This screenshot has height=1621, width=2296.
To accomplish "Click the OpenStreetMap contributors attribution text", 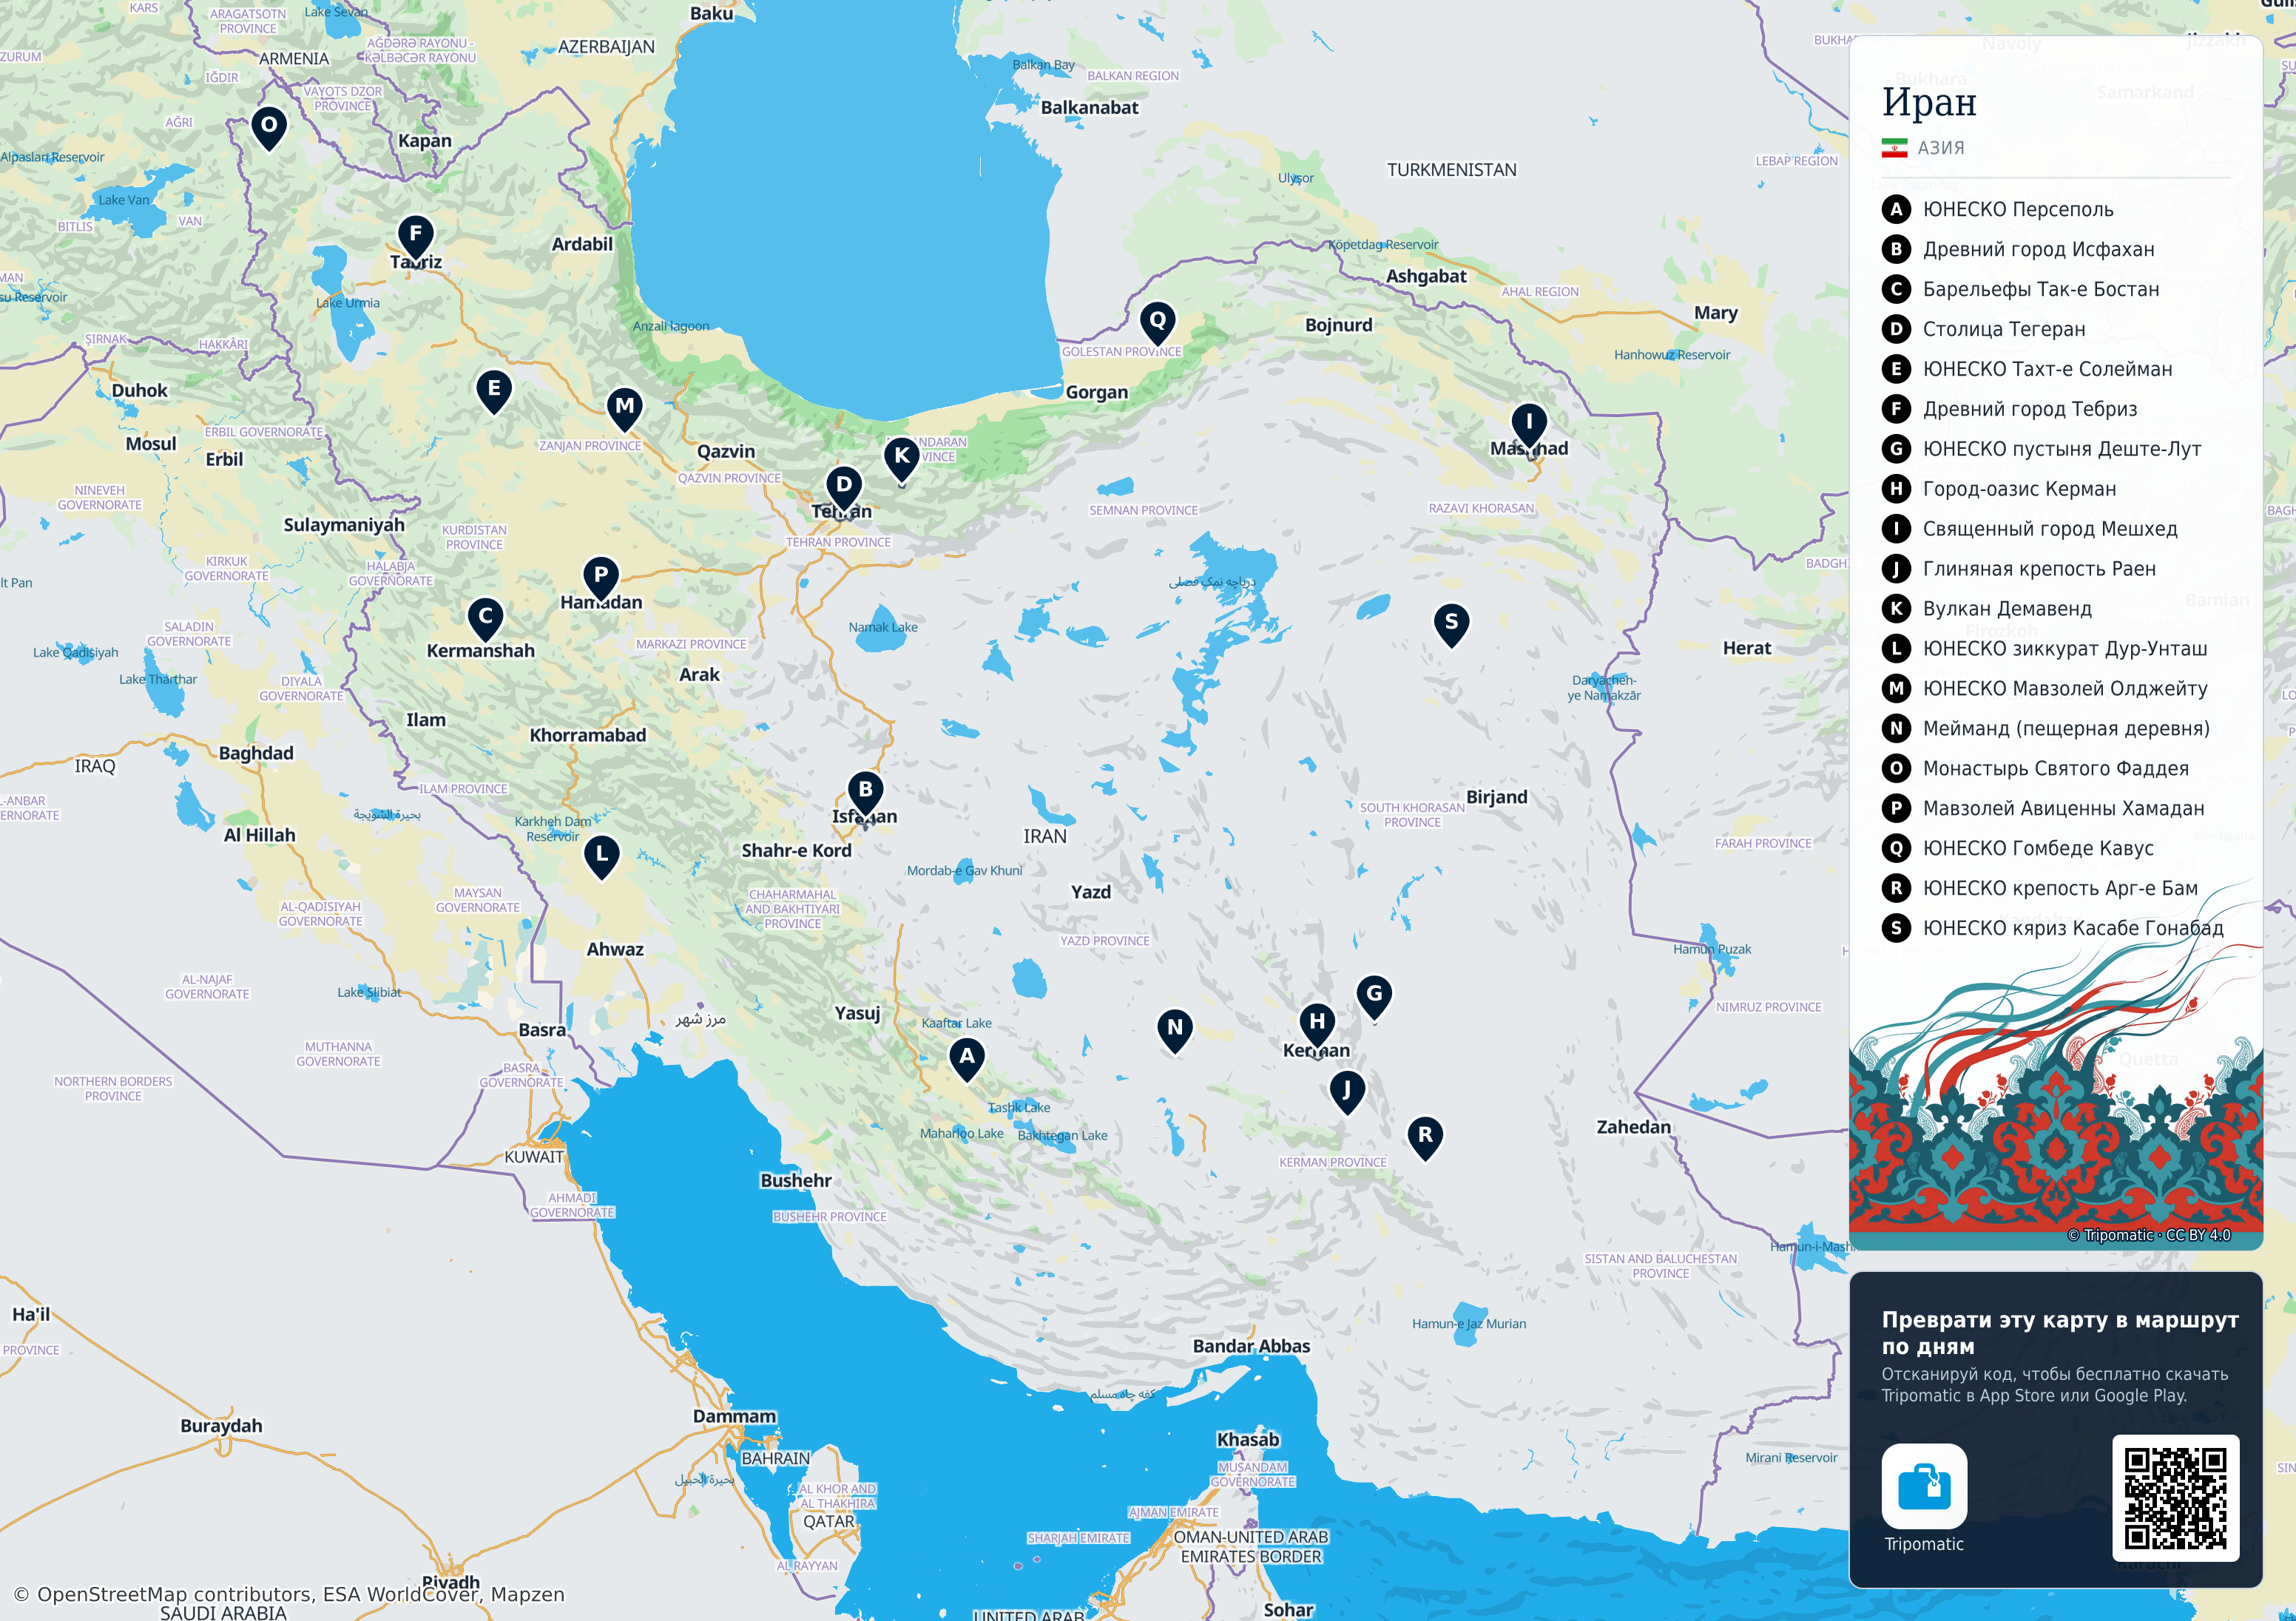I will (x=289, y=1594).
